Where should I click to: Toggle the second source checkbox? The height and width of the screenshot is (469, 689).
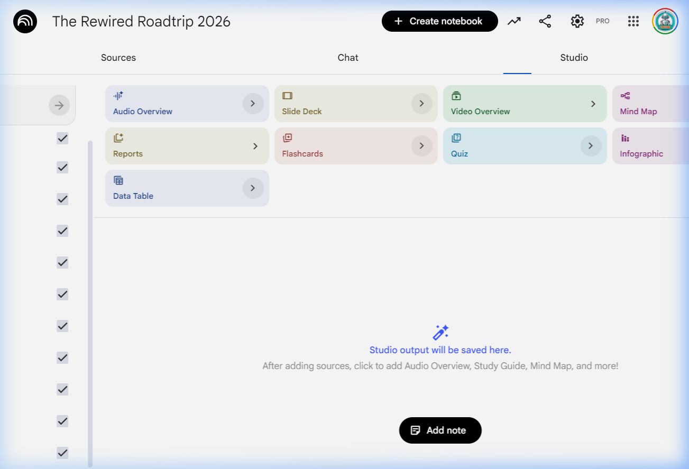coord(62,168)
